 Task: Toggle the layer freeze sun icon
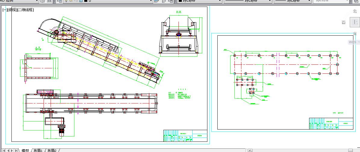[x=71, y=1]
